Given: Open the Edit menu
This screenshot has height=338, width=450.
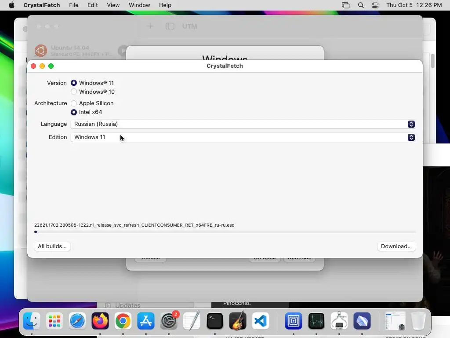Looking at the screenshot, I should click(x=92, y=5).
